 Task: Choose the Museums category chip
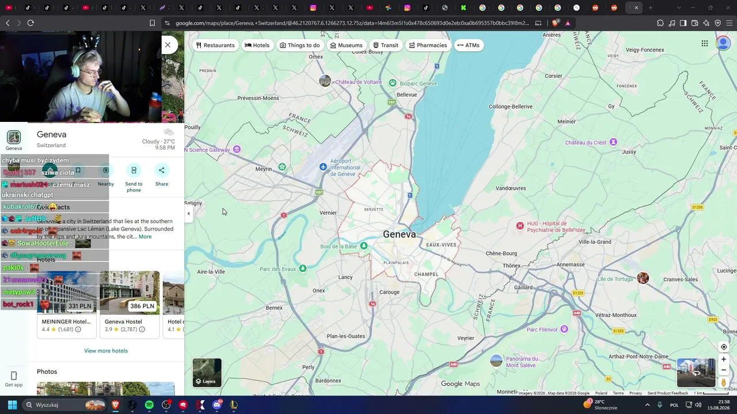pyautogui.click(x=346, y=45)
